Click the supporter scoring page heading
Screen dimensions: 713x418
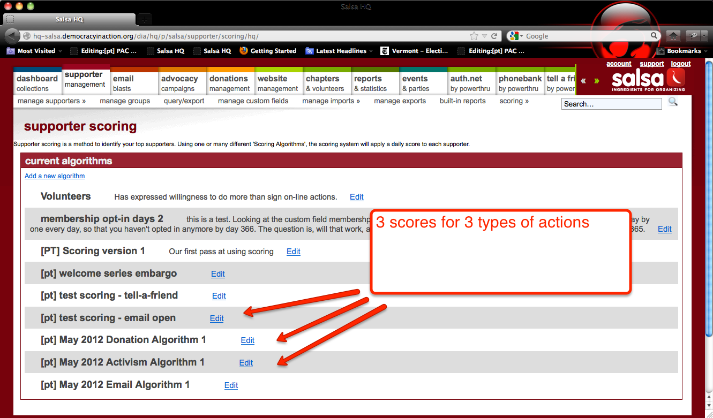[x=80, y=126]
